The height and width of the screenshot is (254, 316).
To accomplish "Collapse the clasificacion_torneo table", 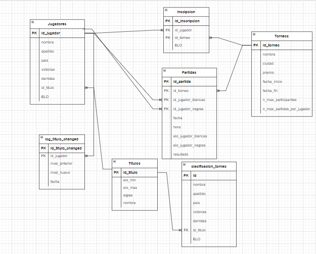I will point(185,166).
